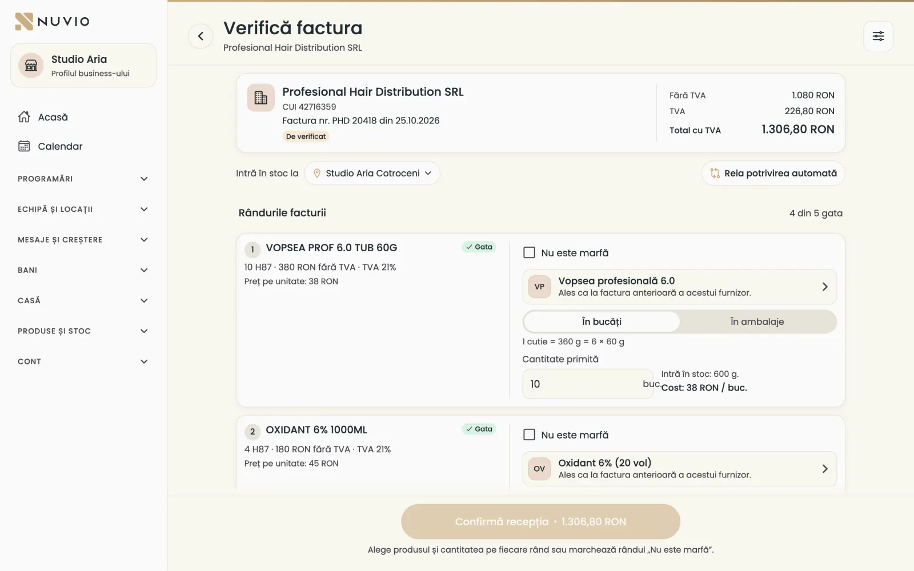
Task: Expand the Casă section
Action: pos(83,300)
